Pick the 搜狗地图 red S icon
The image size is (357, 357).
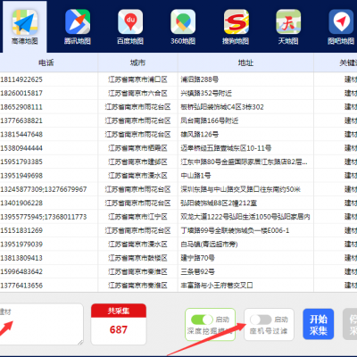pos(237,21)
